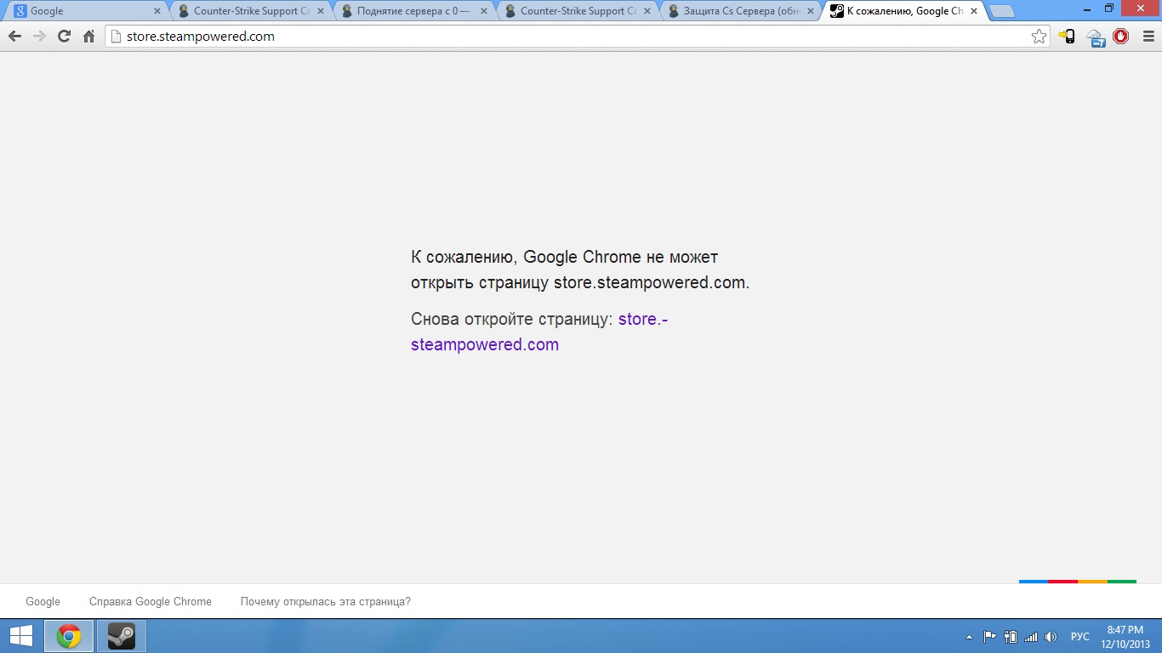This screenshot has height=653, width=1162.
Task: Click the forward navigation arrow
Action: point(39,37)
